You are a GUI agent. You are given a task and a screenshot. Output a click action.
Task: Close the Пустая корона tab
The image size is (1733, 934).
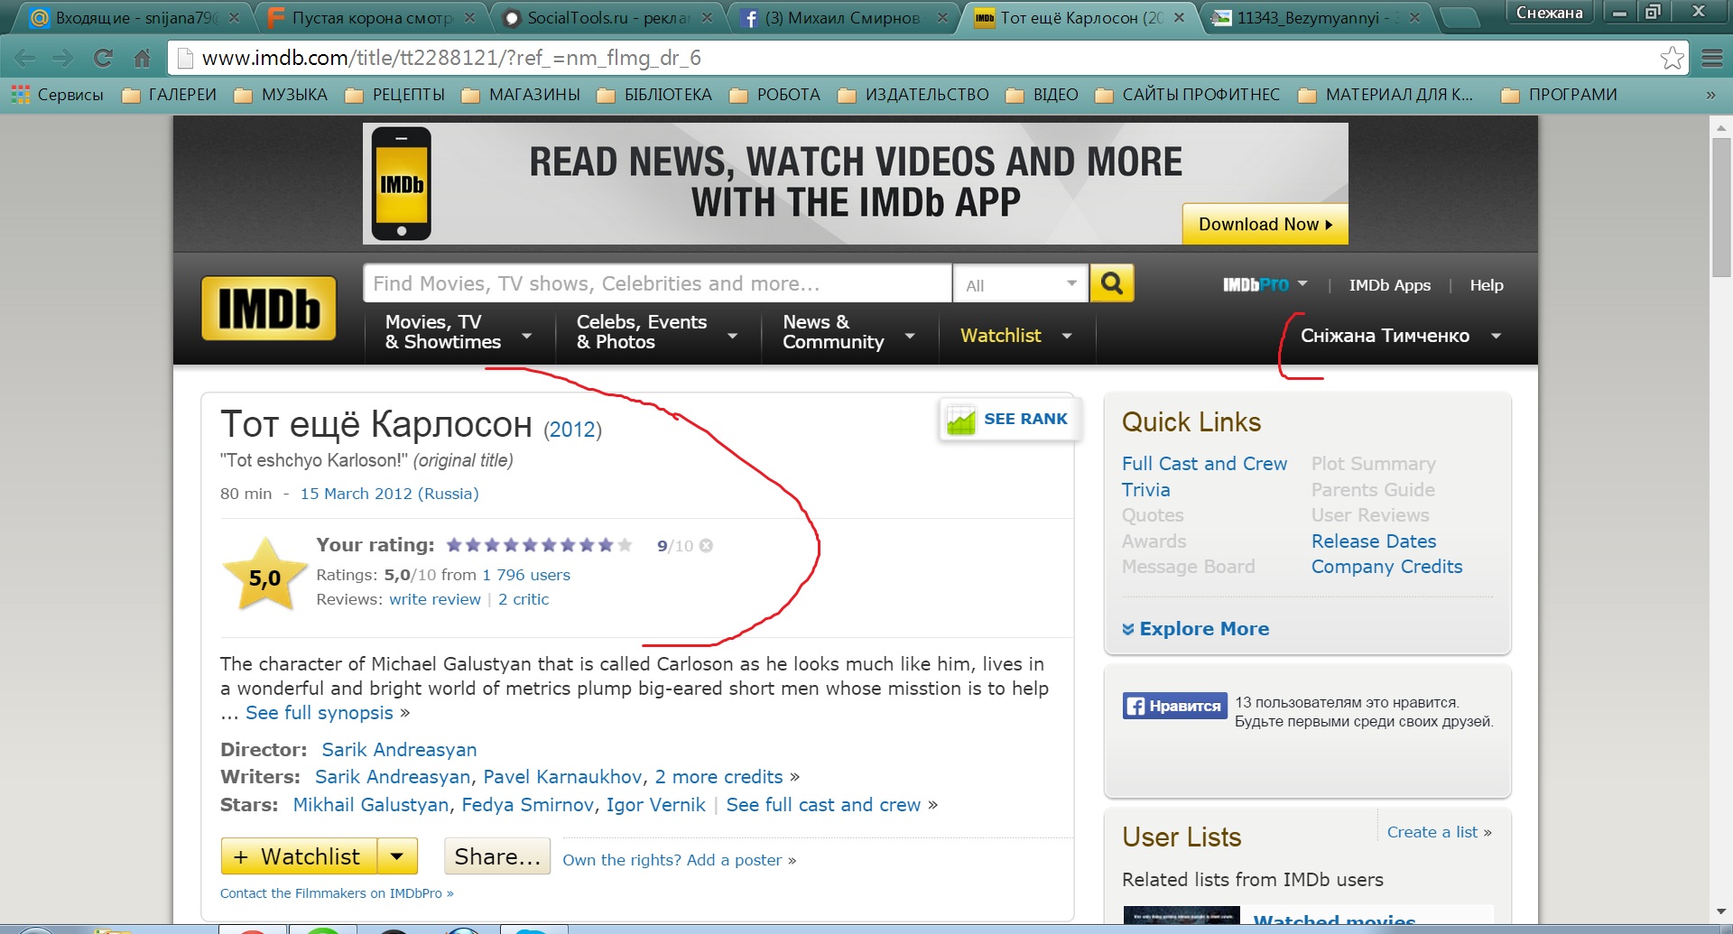pyautogui.click(x=470, y=17)
